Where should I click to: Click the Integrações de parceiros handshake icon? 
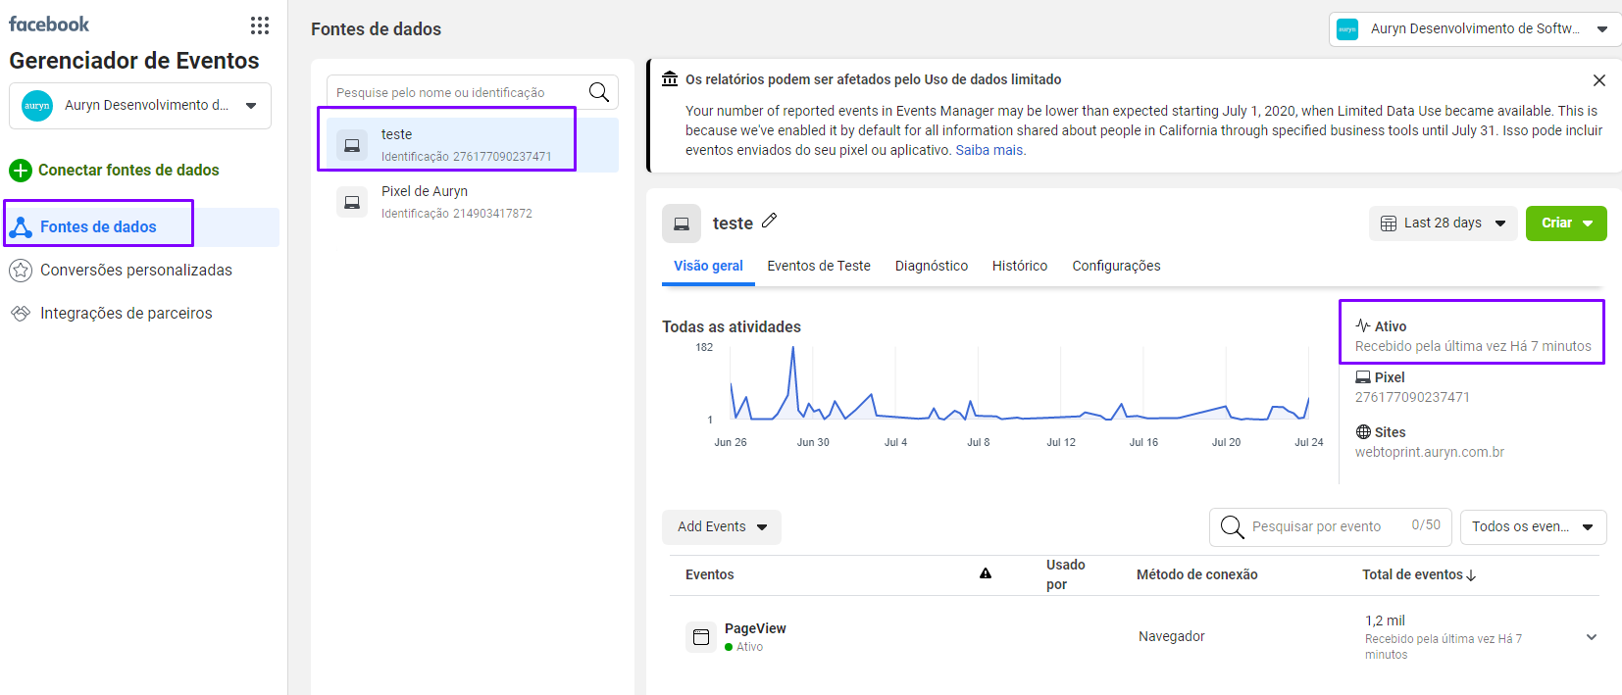pos(21,314)
